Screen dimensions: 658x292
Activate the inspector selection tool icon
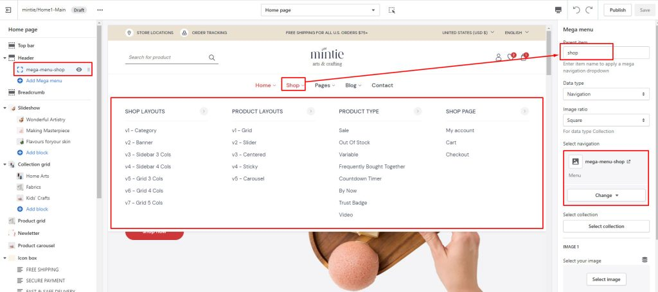point(391,10)
